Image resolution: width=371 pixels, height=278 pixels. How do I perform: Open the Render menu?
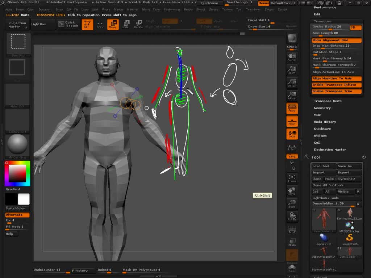click(188, 9)
